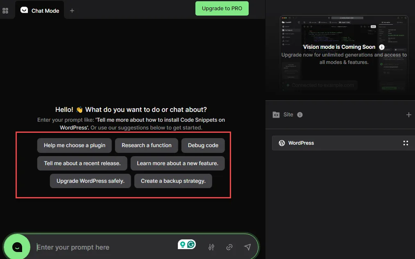Pick 'Learn more about a new feature.'
415x259 pixels.
177,164
